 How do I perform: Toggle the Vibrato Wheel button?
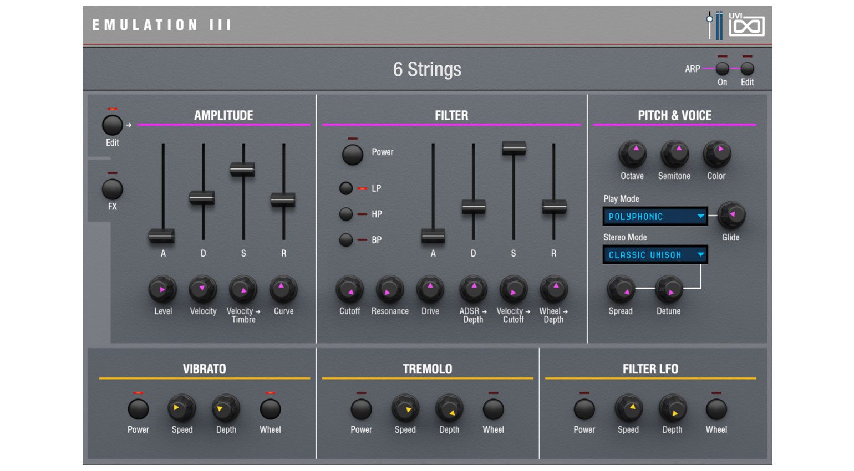tap(270, 409)
